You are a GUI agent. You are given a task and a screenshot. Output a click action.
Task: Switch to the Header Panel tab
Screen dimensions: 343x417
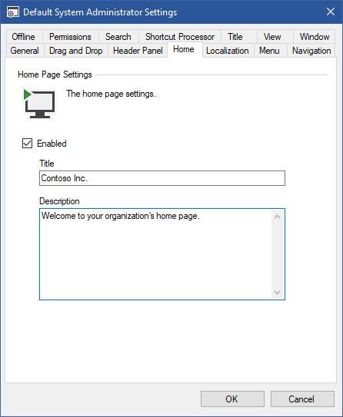click(x=138, y=51)
